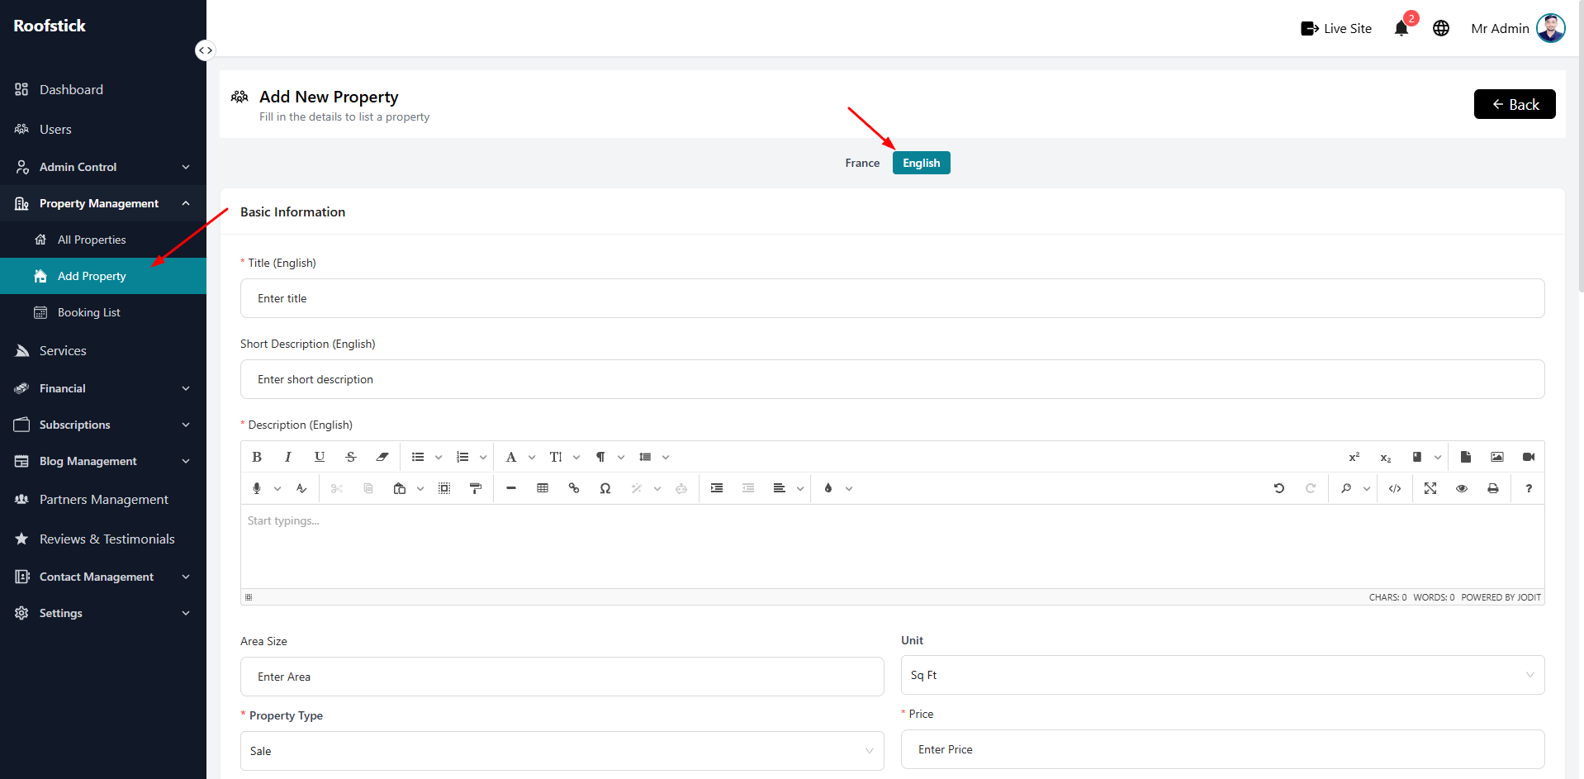Open the notifications bell
The height and width of the screenshot is (779, 1584).
pyautogui.click(x=1401, y=28)
